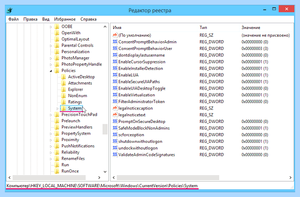
Task: Expand the PrecisionTouchPad key
Action: 51,115
